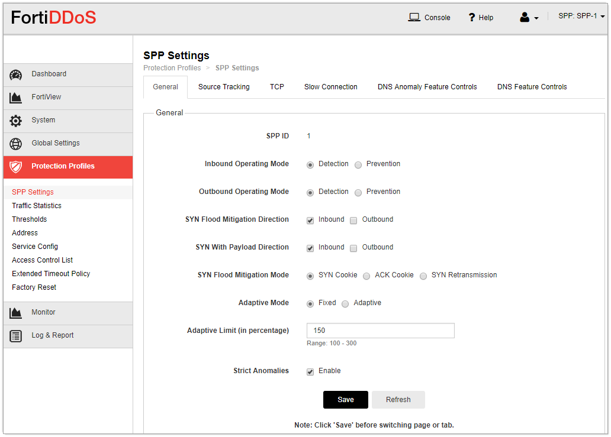Click the SPP Settings breadcrumb text
Screen dimensions: 611x437
point(237,68)
